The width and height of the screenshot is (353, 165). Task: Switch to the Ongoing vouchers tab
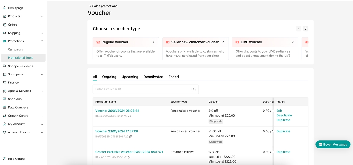(x=109, y=77)
